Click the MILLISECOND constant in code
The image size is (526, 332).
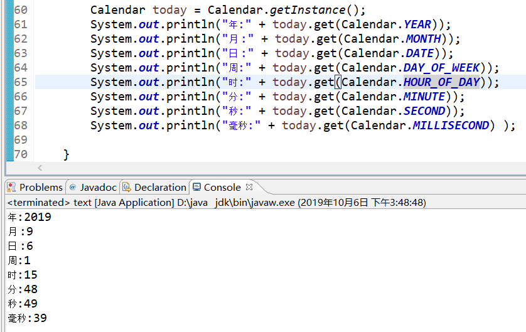(451, 126)
